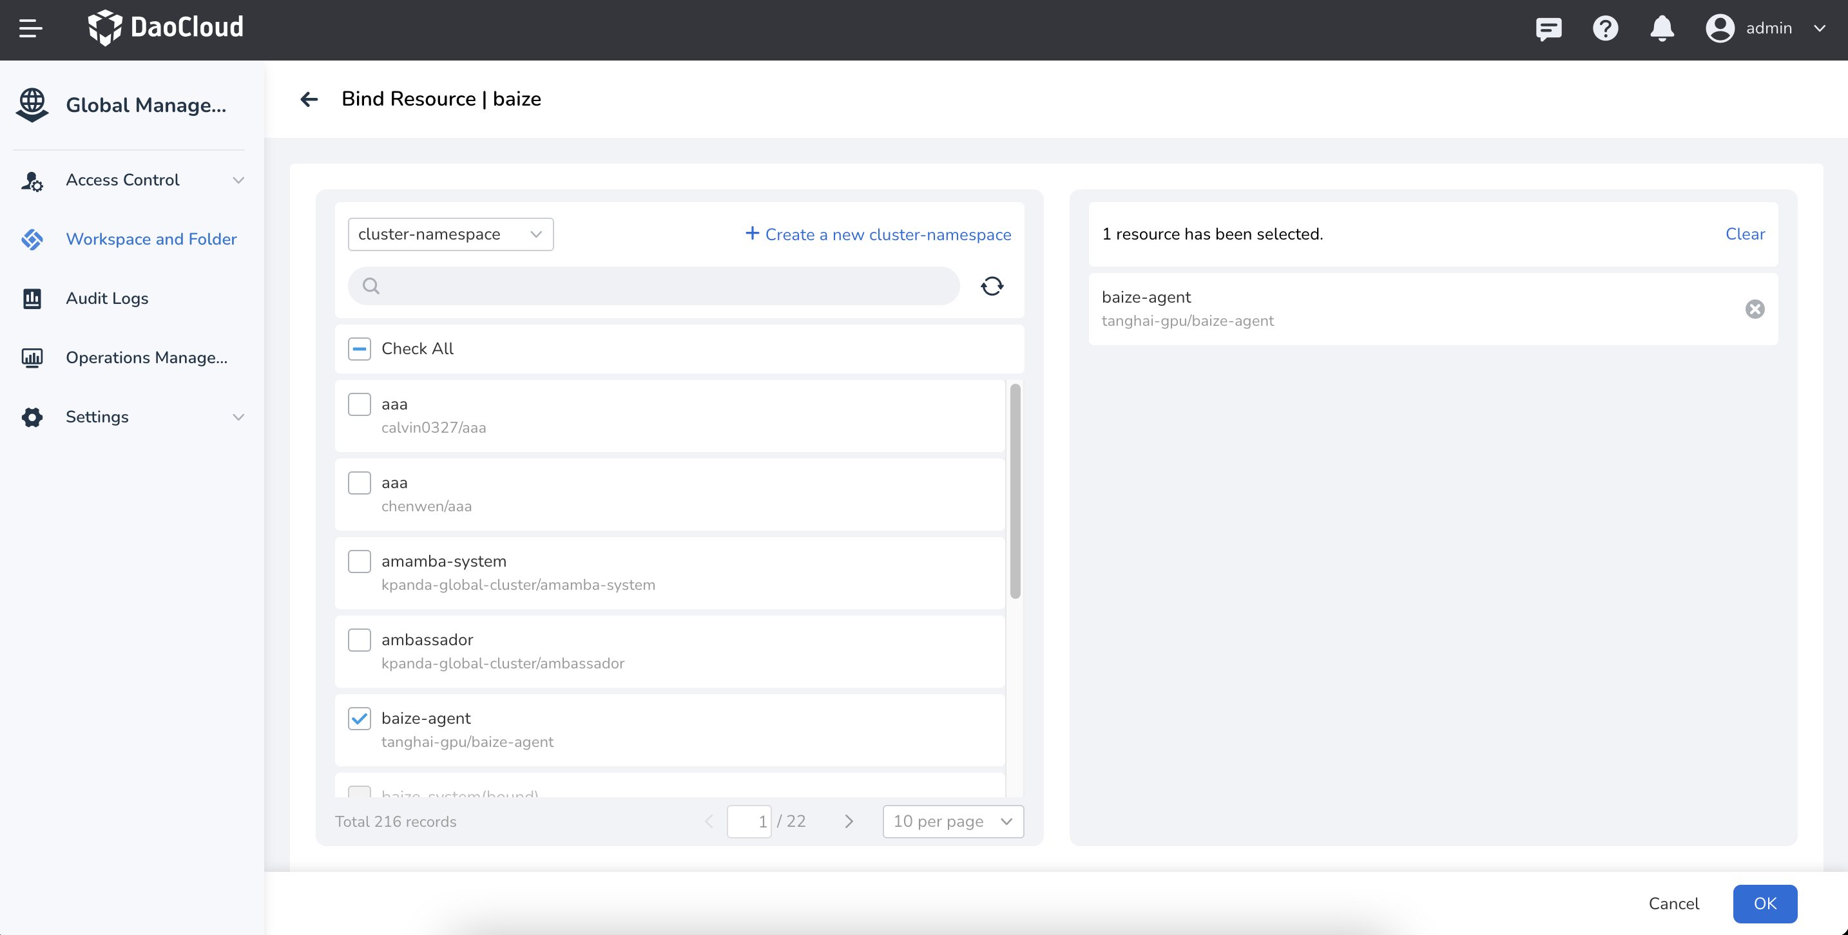Screen dimensions: 1848x935
Task: Refresh the resource list
Action: [x=992, y=286]
